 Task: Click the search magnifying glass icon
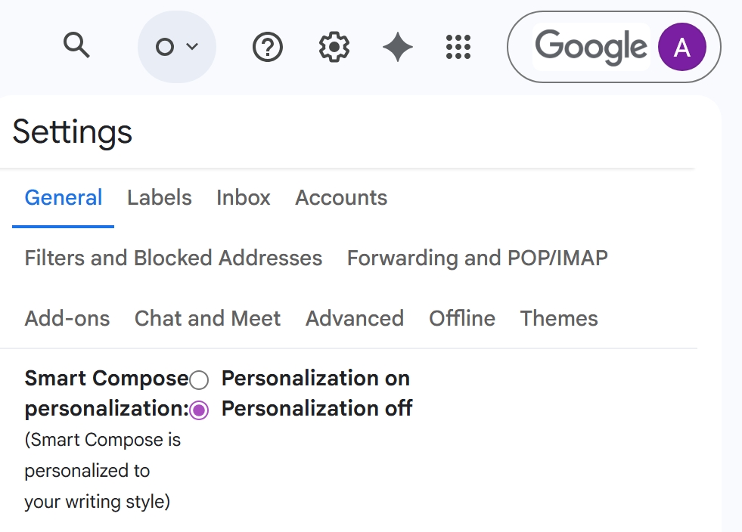(x=76, y=47)
